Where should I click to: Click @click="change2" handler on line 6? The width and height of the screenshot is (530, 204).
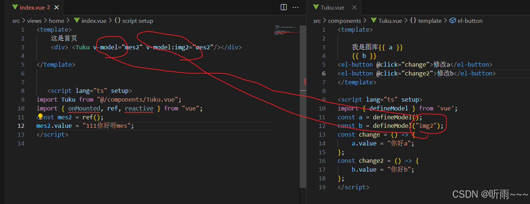[405, 73]
